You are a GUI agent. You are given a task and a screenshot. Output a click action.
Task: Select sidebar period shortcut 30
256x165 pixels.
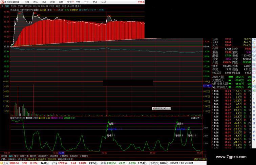coord(254,107)
